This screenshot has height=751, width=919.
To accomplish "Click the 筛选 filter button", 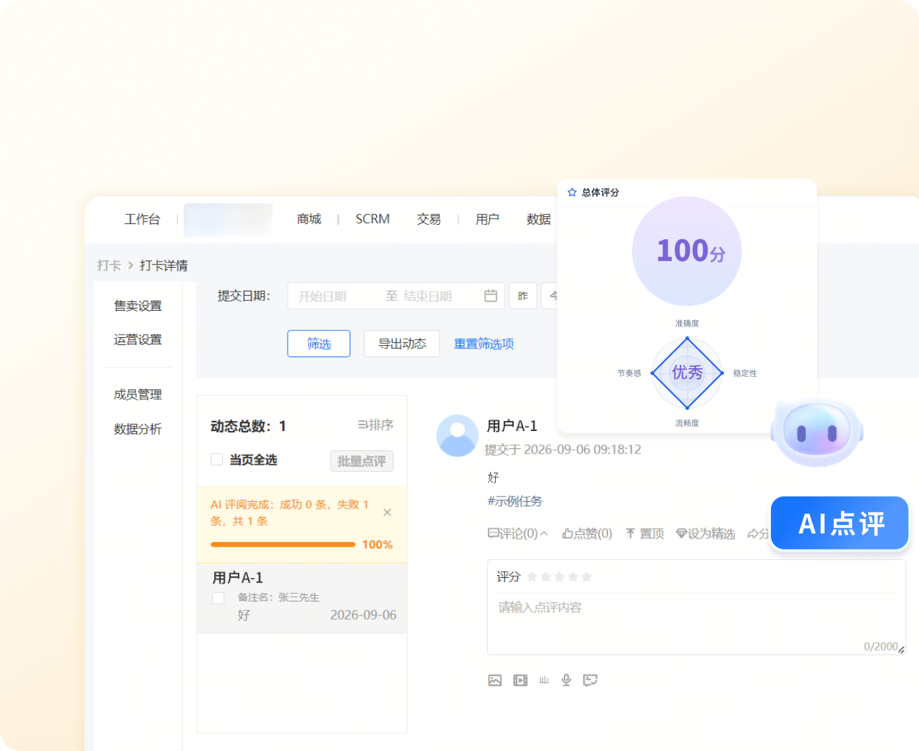I will (x=319, y=344).
